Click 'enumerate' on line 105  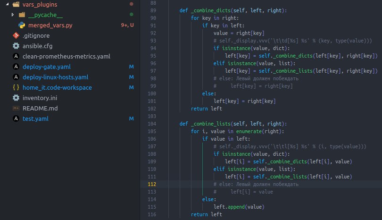coord(249,131)
